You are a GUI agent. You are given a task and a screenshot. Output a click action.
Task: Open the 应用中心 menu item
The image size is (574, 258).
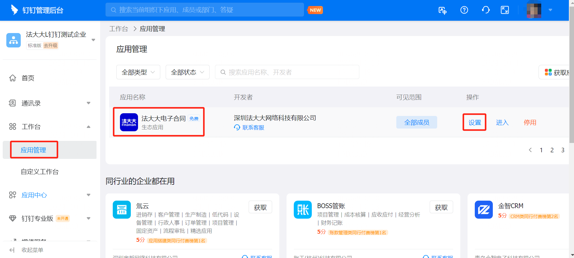34,195
